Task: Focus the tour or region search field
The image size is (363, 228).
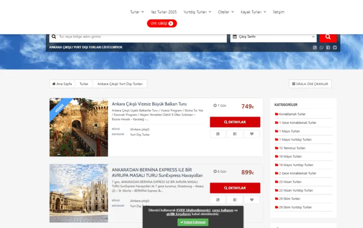Action: (138, 37)
